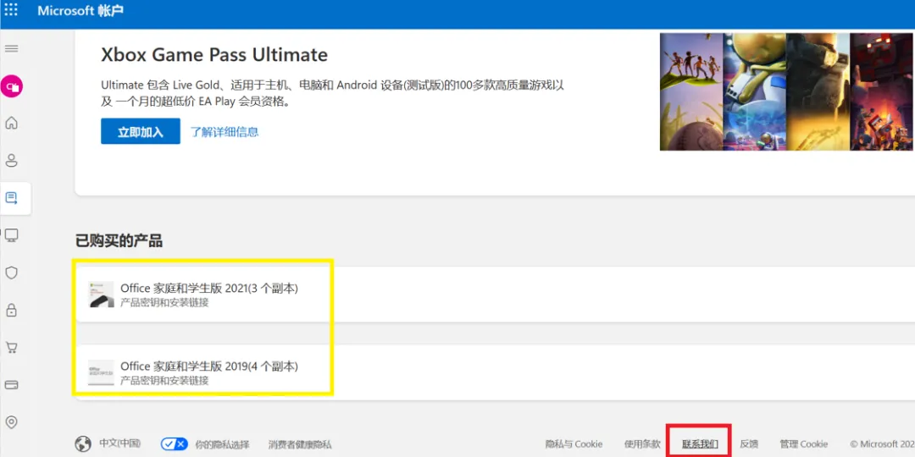Screen dimensions: 915x457
Task: Click 产品密钥和安装链接 under Office 2019
Action: point(164,381)
